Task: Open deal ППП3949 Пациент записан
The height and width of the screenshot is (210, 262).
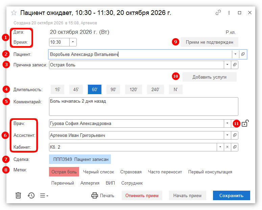Action: click(x=80, y=159)
